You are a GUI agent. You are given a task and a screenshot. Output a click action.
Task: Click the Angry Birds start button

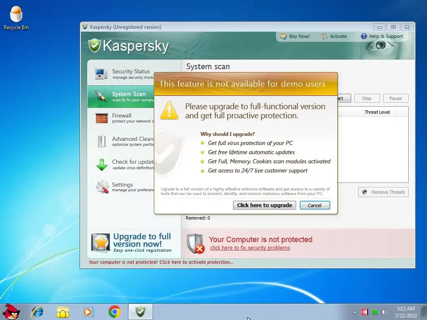coord(11,312)
